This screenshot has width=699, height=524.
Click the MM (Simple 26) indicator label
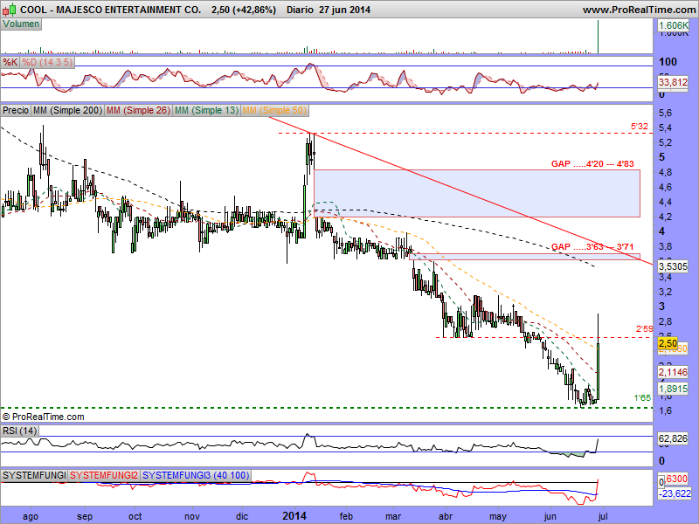point(138,110)
